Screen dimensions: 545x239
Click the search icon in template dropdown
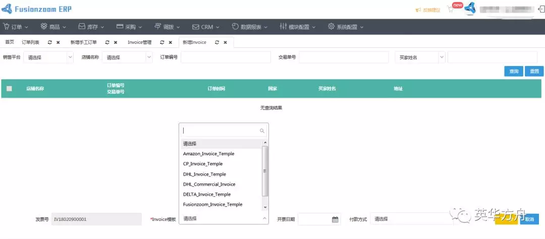pyautogui.click(x=262, y=131)
